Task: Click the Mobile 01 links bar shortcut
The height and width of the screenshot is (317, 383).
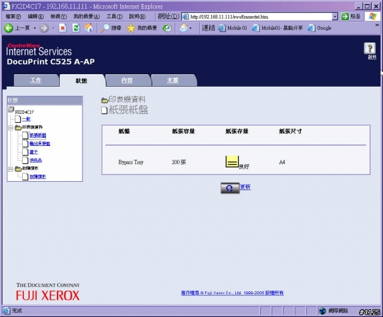Action: tap(233, 28)
